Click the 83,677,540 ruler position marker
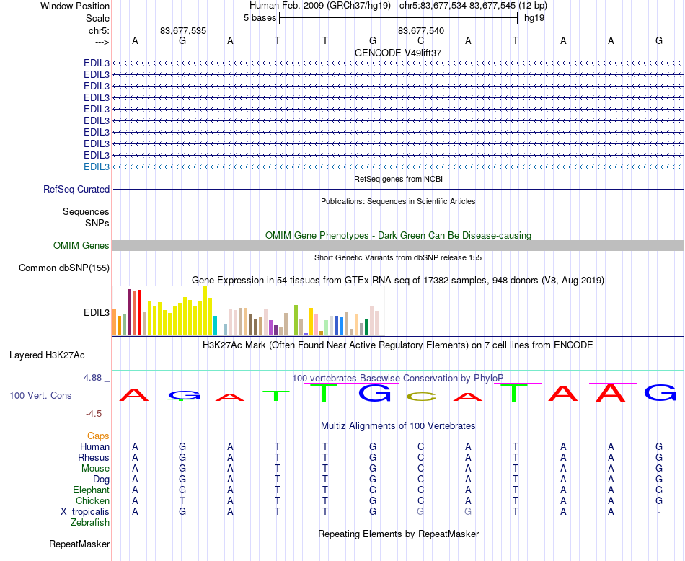Screen dimensions: 685x561 click(420, 30)
